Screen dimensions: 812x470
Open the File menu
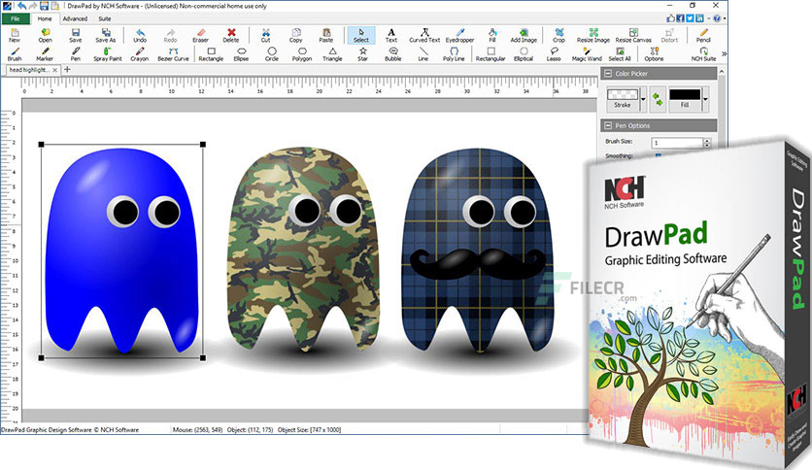click(16, 18)
